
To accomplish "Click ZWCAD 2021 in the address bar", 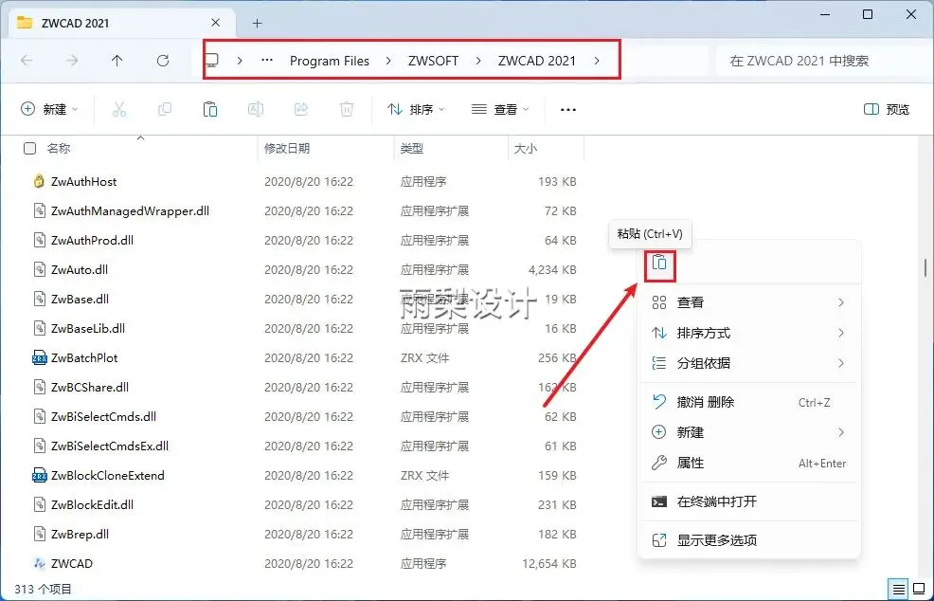I will coord(537,61).
